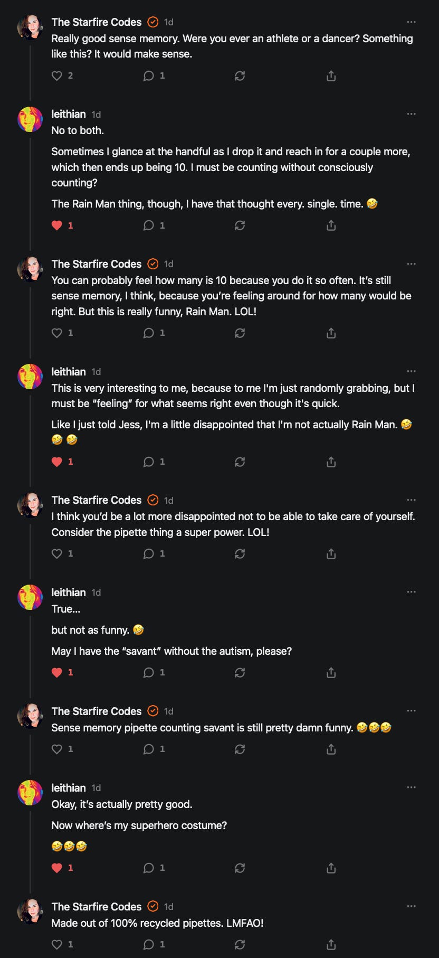Reply to the 'Really good sense memory' comment
This screenshot has width=439, height=958.
[x=149, y=76]
